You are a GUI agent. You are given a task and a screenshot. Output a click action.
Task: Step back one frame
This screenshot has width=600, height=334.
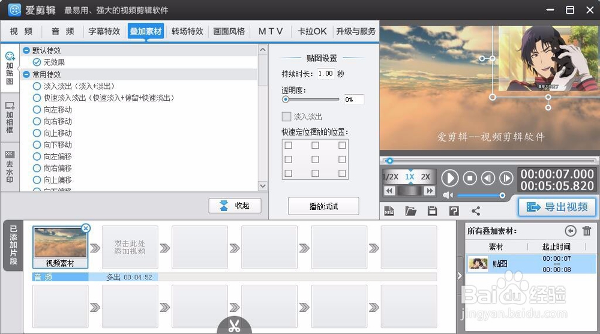[x=488, y=178]
